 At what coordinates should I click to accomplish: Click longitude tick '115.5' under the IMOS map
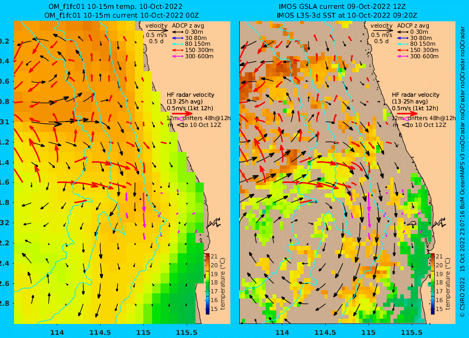[412, 332]
